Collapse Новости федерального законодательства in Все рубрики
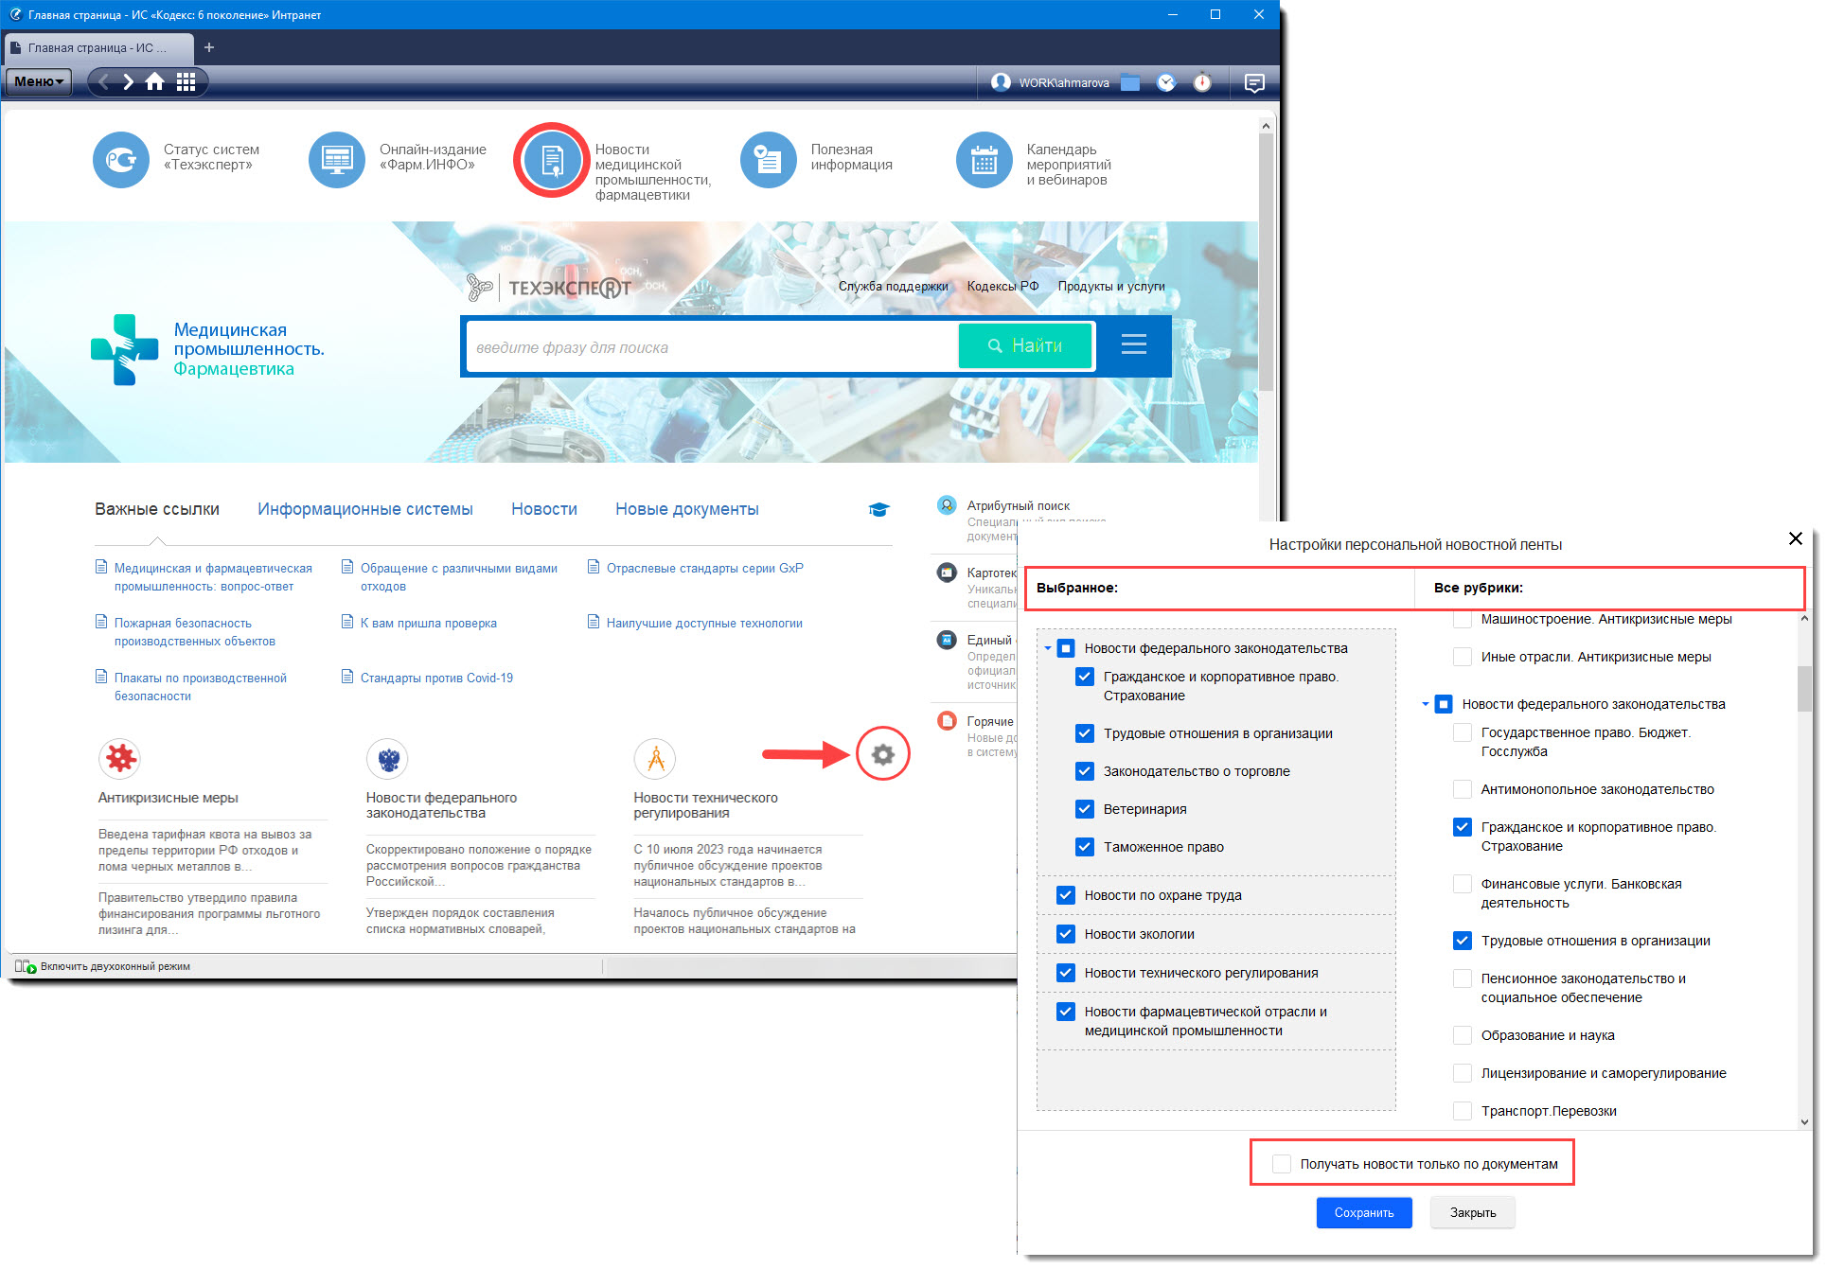The image size is (1827, 1269). [x=1426, y=704]
